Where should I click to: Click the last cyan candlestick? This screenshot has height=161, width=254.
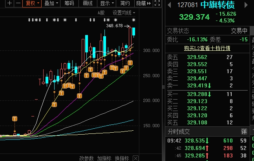click(133, 31)
